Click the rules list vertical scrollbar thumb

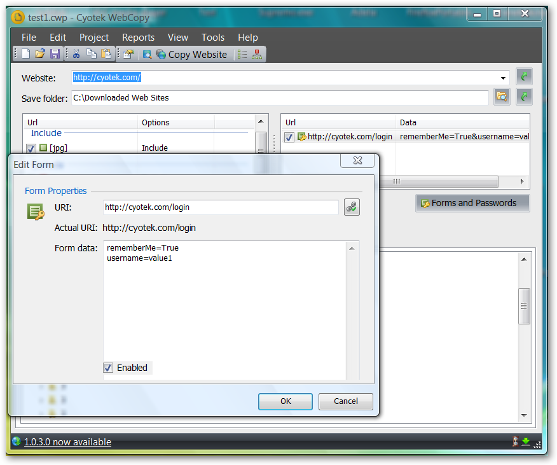[x=261, y=142]
